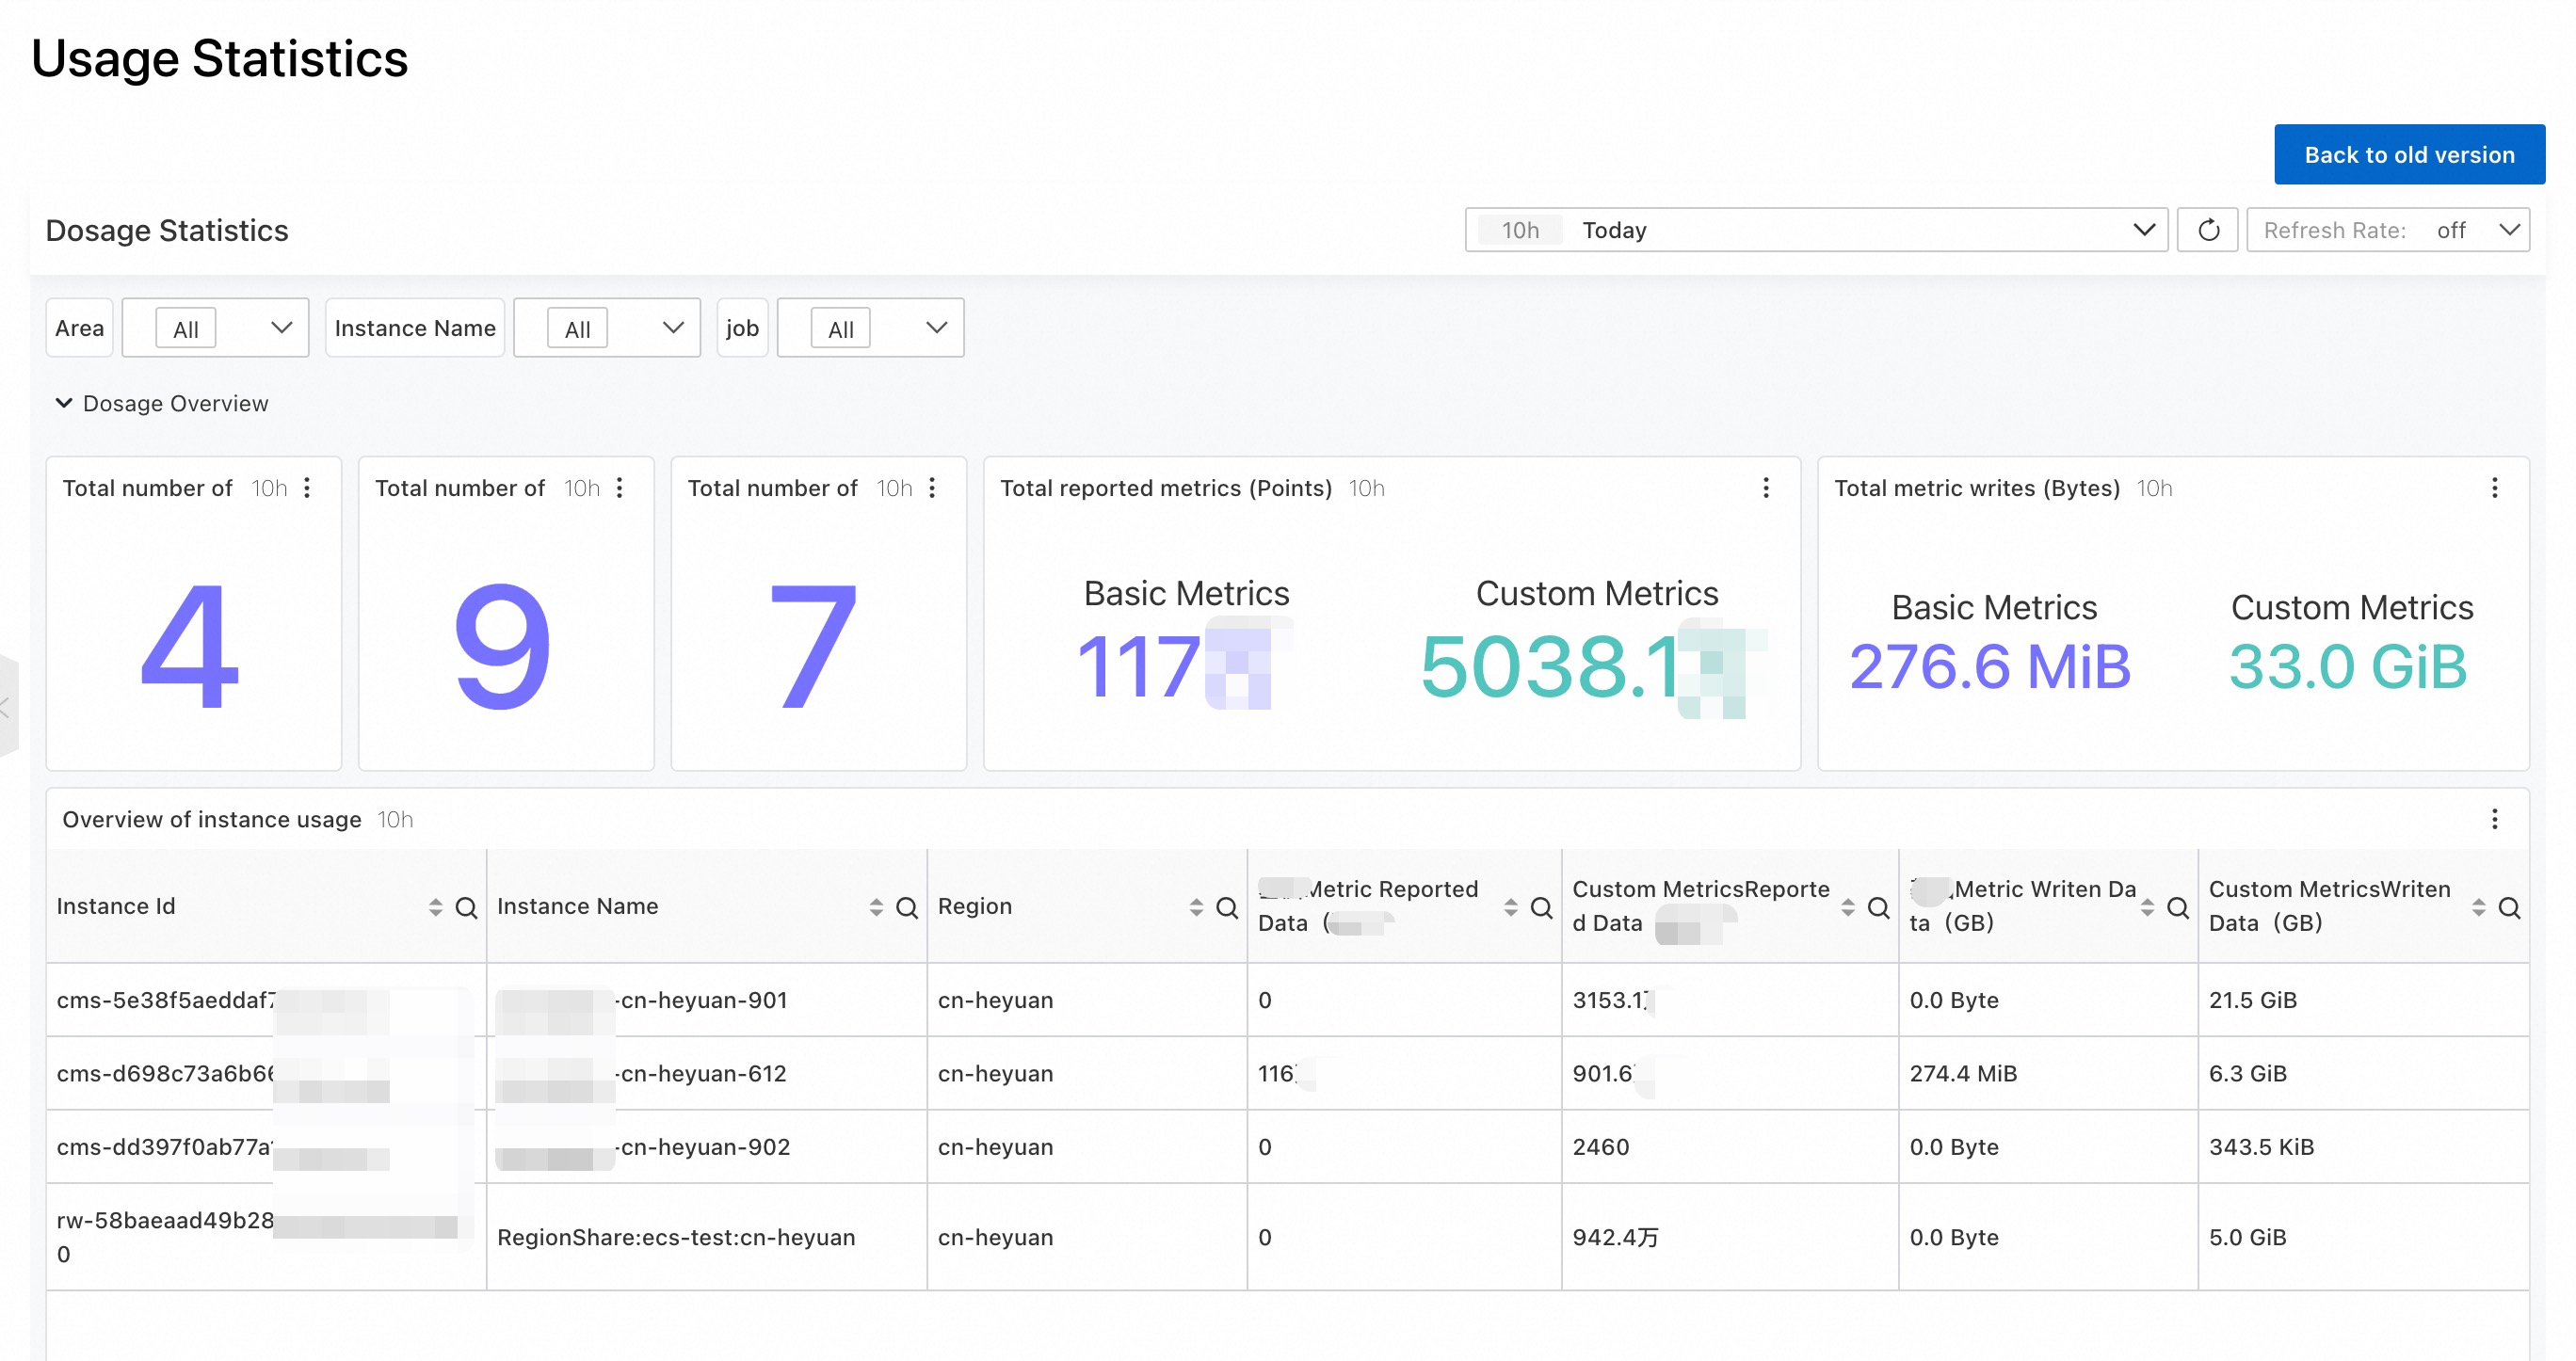
Task: Click search icon in Instance Name column
Action: [906, 907]
